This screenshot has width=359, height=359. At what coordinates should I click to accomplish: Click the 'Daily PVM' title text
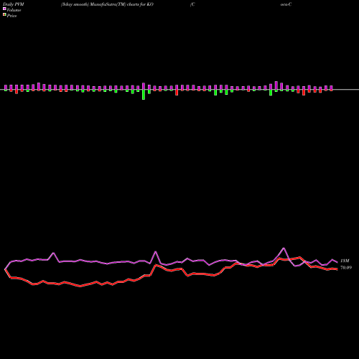click(x=14, y=4)
